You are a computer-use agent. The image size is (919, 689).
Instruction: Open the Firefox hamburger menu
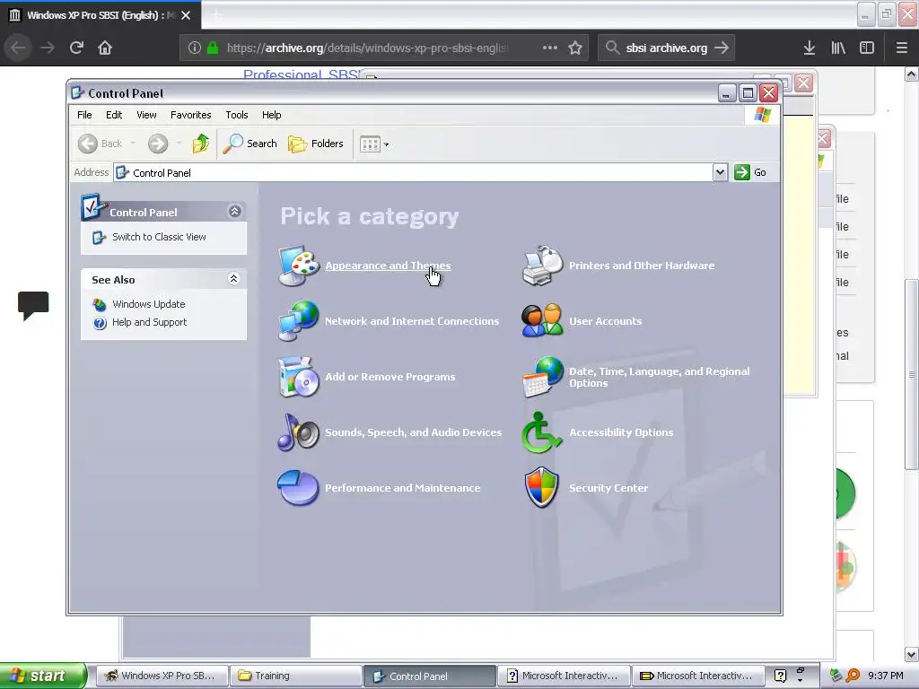(901, 48)
